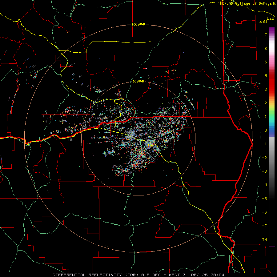This screenshot has height=277, width=277.
Task: Click the "100 NMI" range ring label
Action: point(138,24)
